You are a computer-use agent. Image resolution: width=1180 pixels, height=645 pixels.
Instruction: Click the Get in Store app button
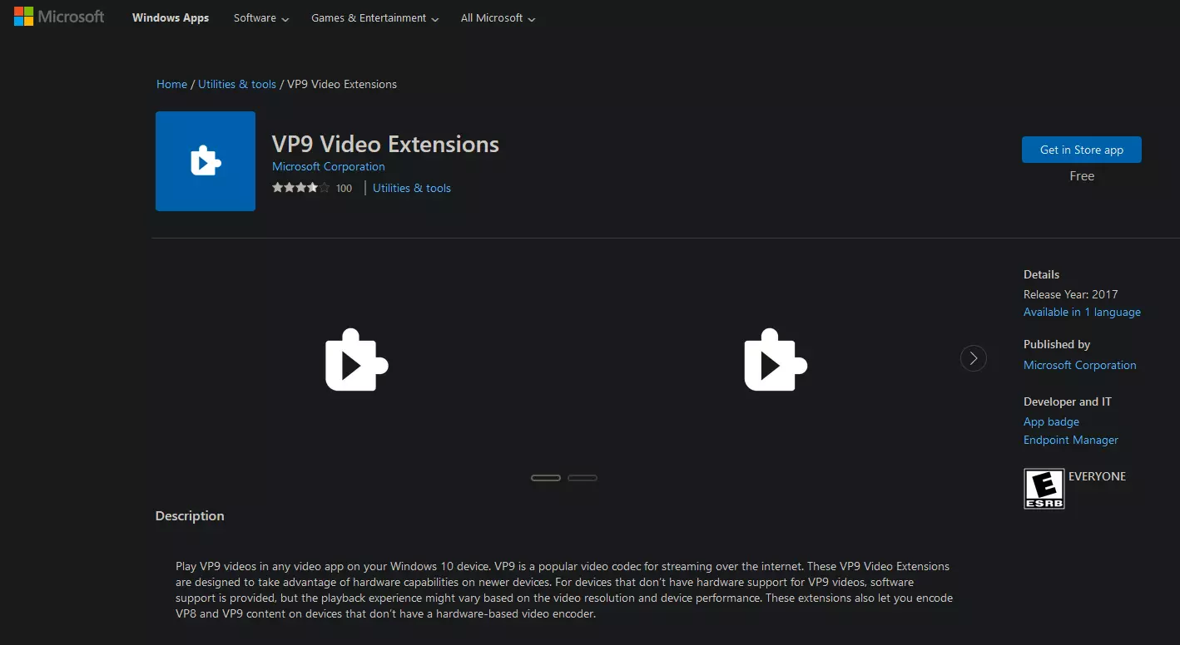click(x=1082, y=150)
